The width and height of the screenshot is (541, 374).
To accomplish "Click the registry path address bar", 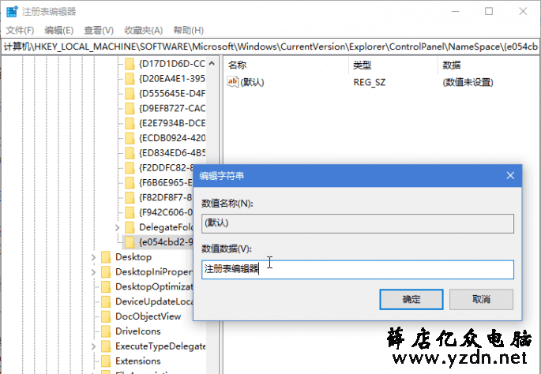I will [270, 47].
